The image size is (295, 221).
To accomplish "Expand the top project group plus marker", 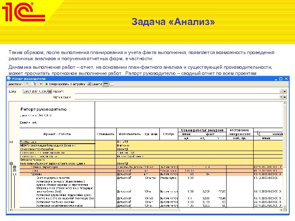I will click(x=11, y=142).
